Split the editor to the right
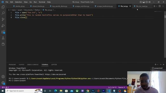 click(x=160, y=6)
